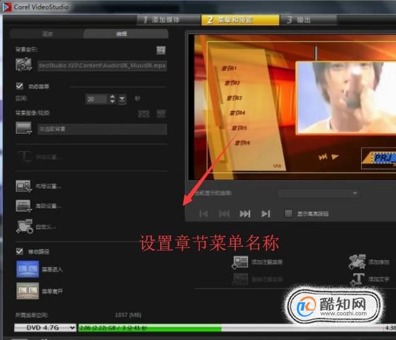
Task: Click the video thumbnail in menu preview
Action: 346,97
